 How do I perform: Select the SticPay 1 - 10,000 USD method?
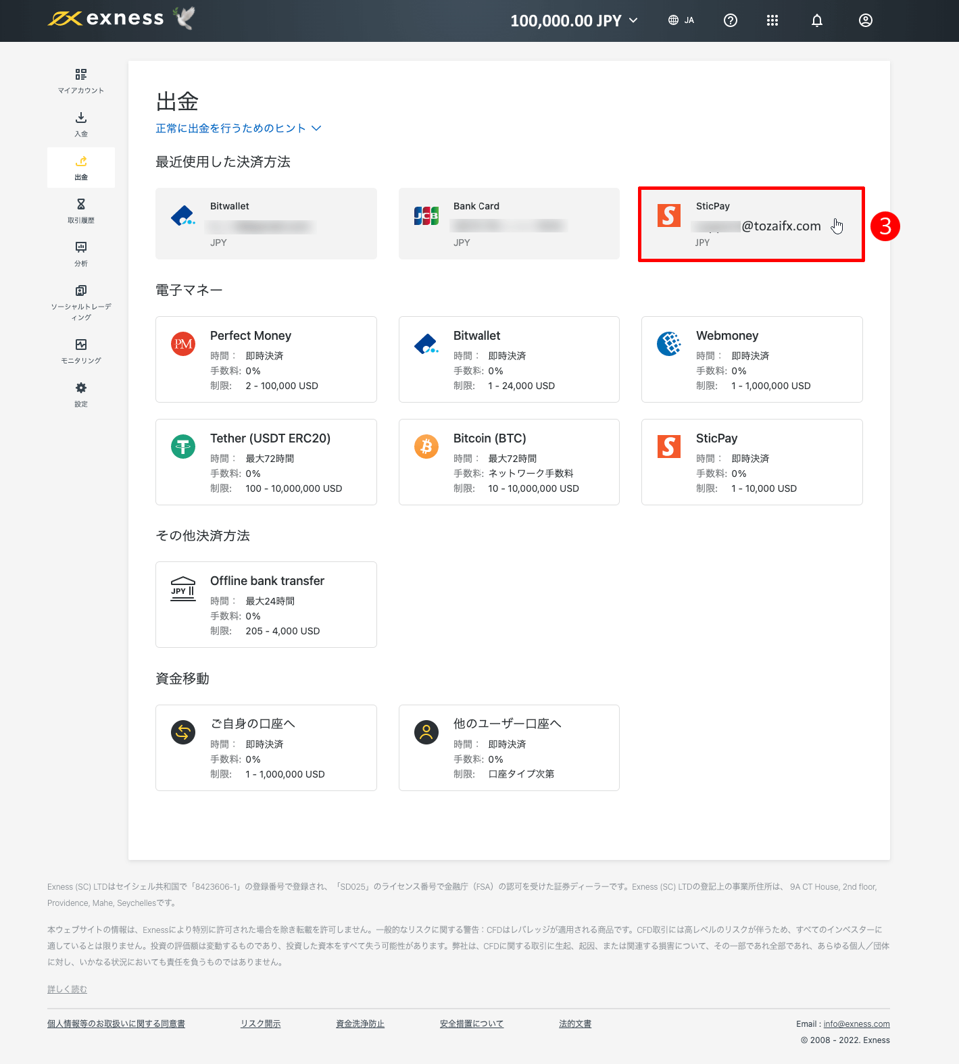tap(752, 462)
